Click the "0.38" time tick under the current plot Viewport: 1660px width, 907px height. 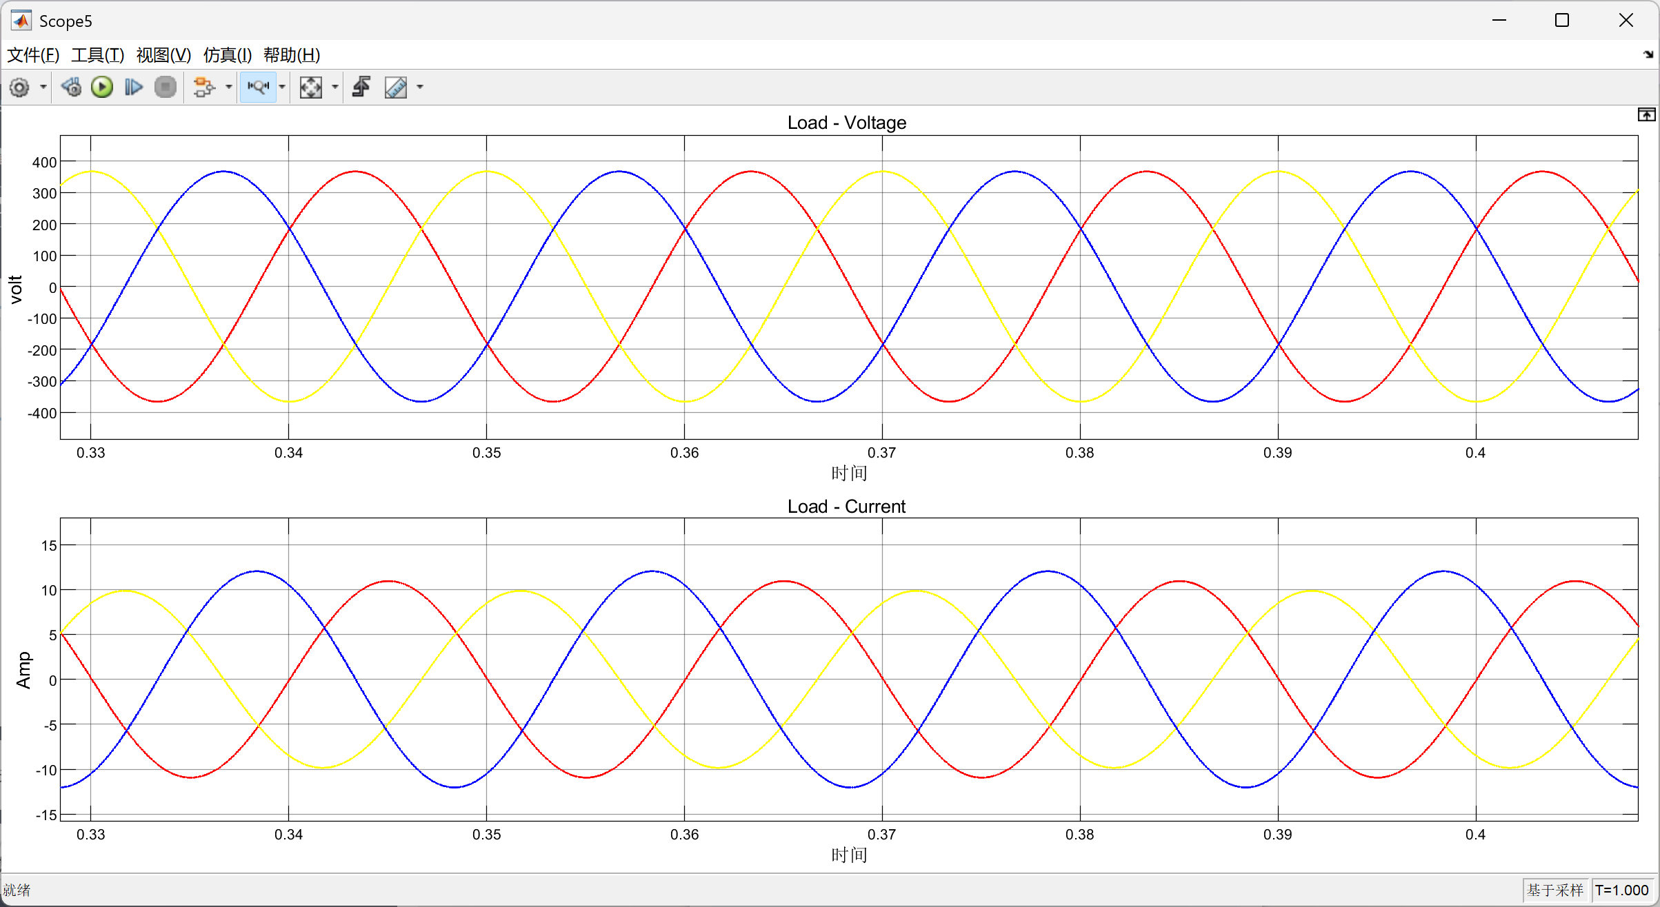[1080, 835]
